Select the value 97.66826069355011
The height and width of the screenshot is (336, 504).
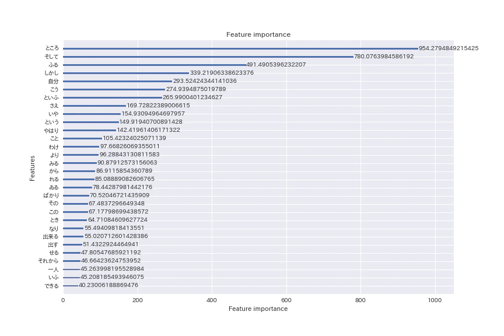(130, 146)
